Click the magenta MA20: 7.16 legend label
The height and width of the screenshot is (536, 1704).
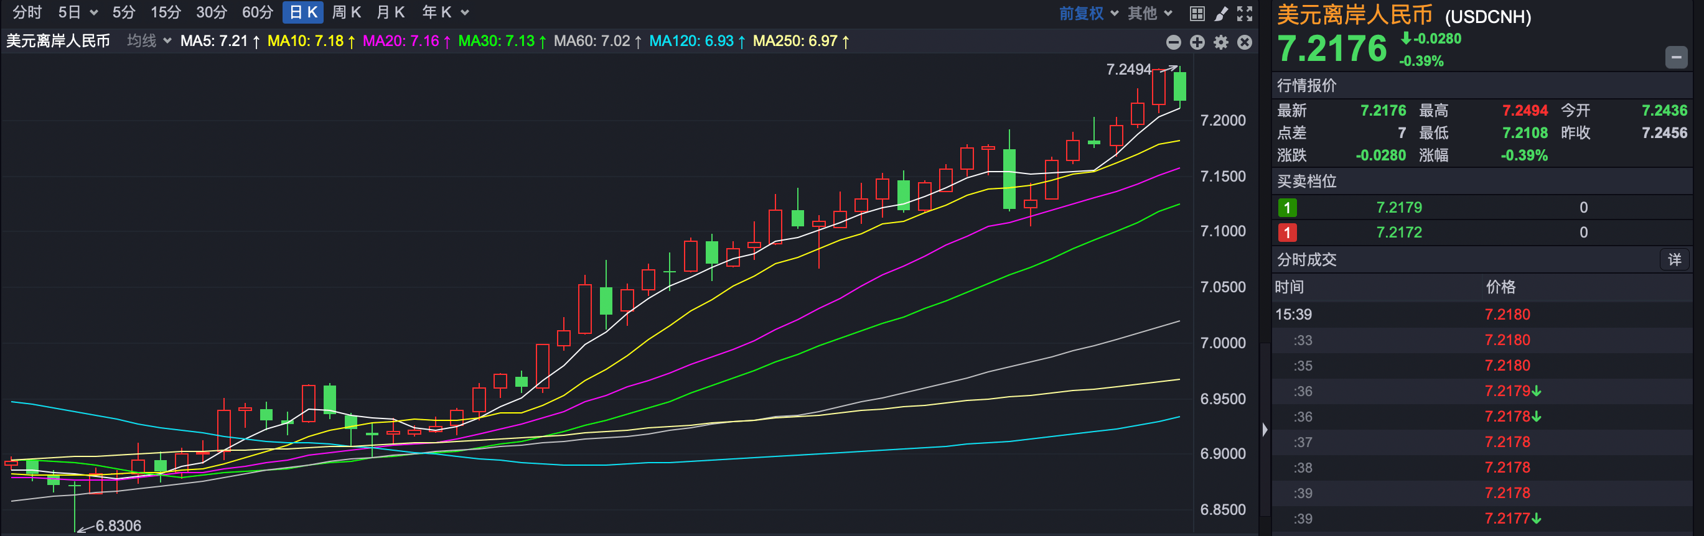click(407, 41)
